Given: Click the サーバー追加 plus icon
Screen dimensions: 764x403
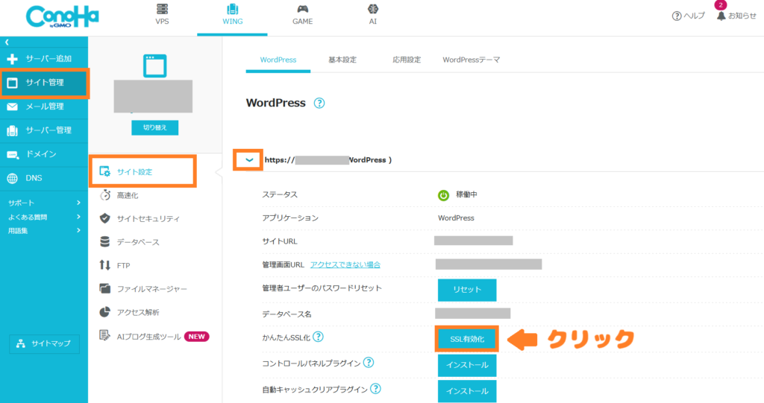Looking at the screenshot, I should tap(12, 59).
